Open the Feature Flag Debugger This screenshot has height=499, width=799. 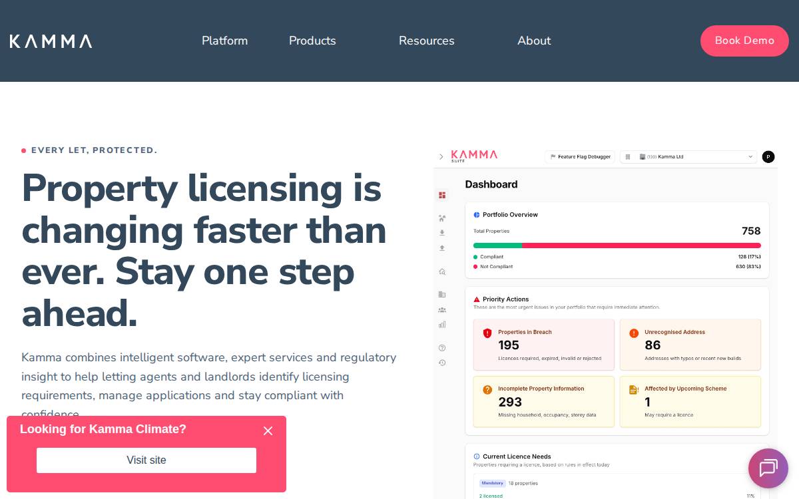click(x=579, y=157)
